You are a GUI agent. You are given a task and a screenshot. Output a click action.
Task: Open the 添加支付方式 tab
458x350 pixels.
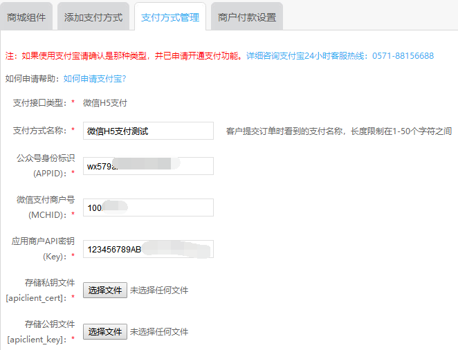coord(93,17)
